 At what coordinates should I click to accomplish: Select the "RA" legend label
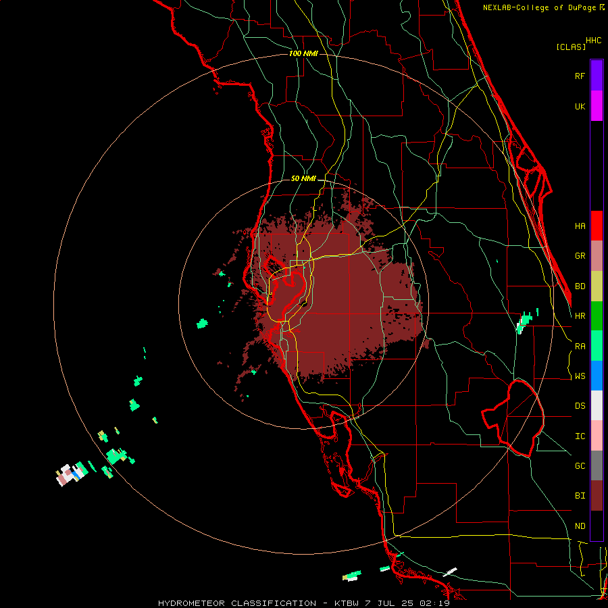580,347
